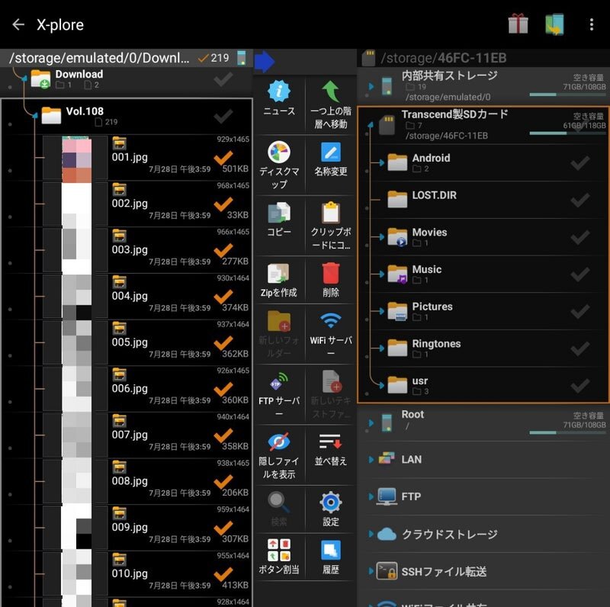Select the 006.jpg file name

pos(130,388)
